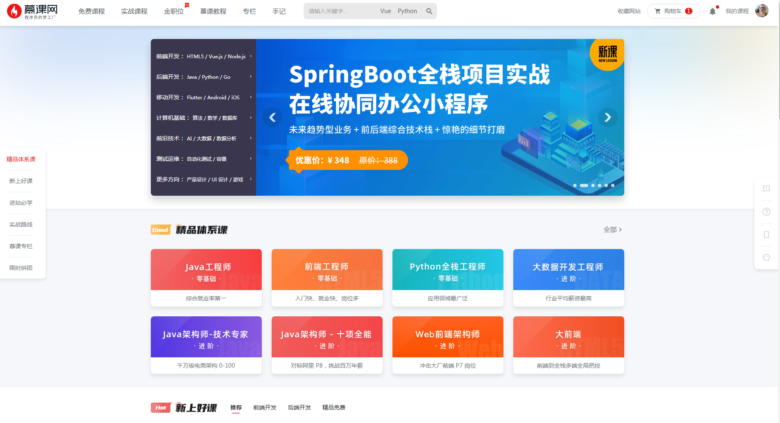
Task: Click the 慕课网 flame logo
Action: click(x=32, y=11)
